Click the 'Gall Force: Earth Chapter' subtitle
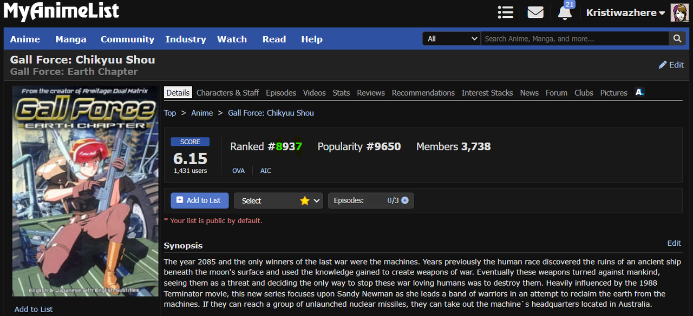 (74, 71)
